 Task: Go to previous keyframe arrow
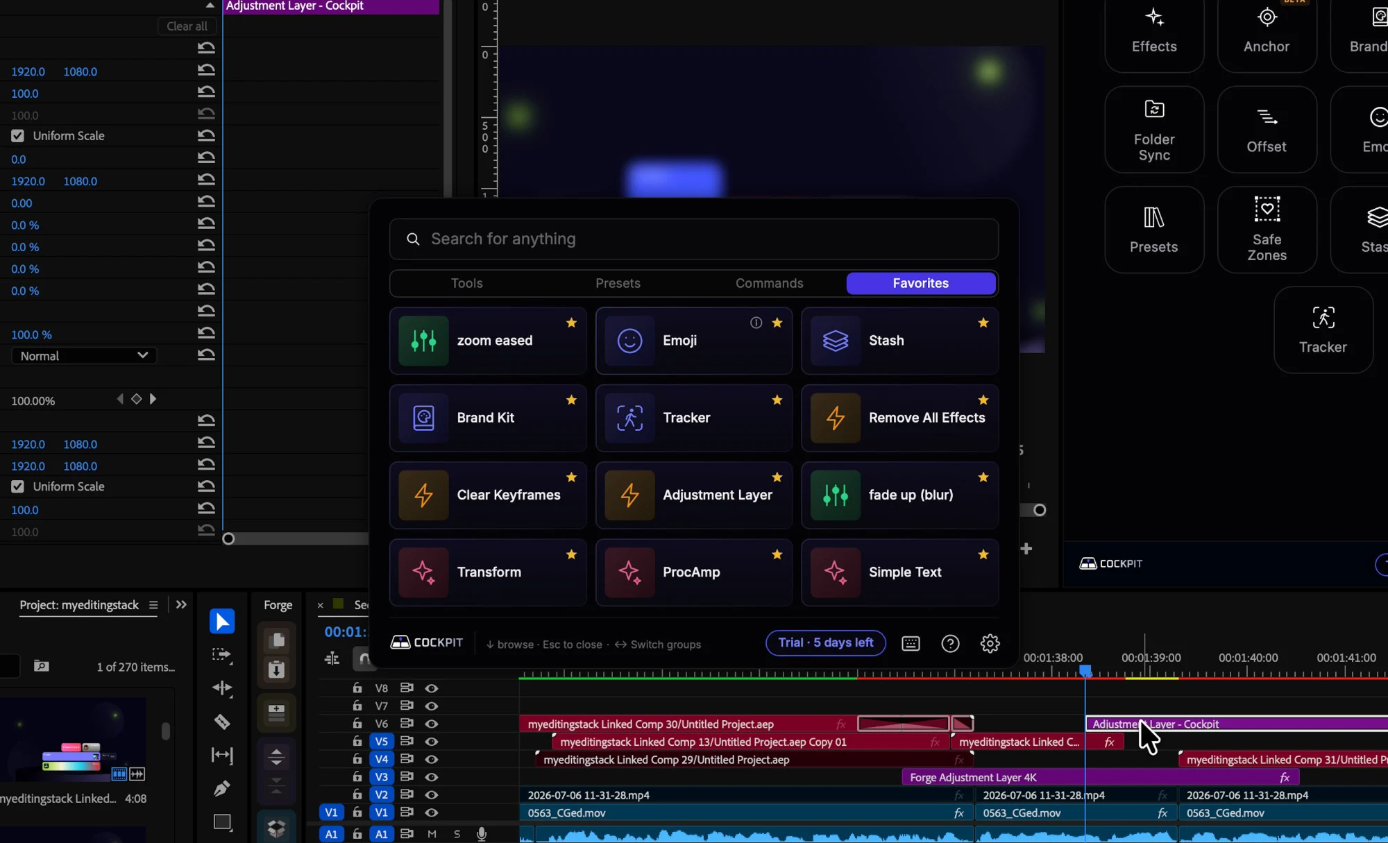tap(120, 399)
